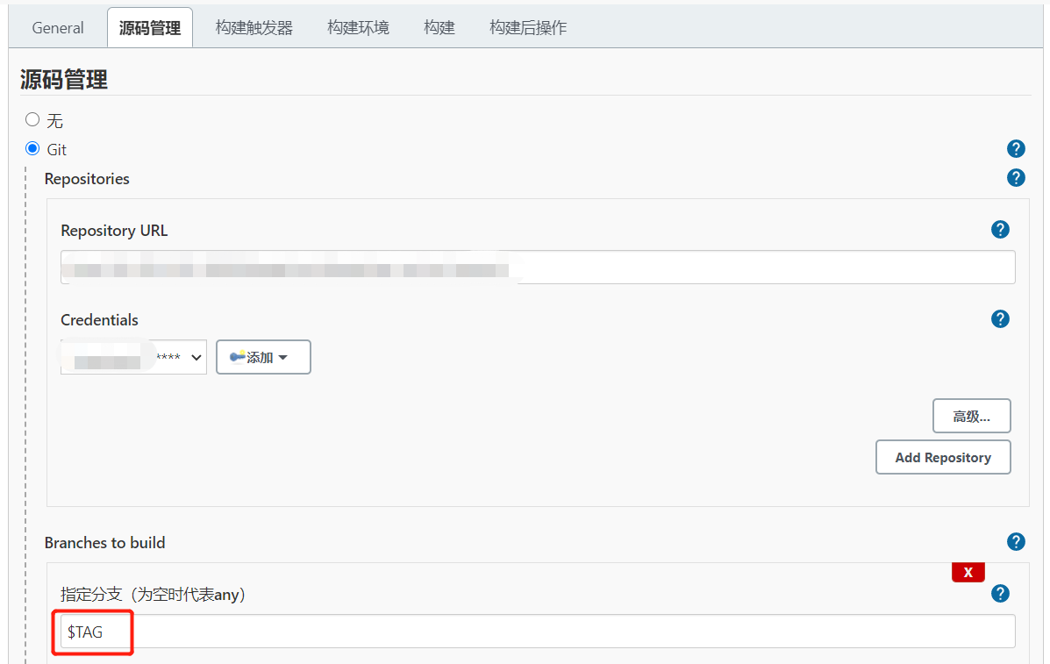This screenshot has height=664, width=1050.
Task: Show help for the branch specifier field
Action: pos(1000,594)
